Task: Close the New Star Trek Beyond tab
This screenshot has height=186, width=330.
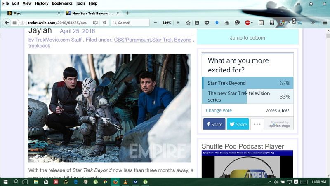Action: 118,13
